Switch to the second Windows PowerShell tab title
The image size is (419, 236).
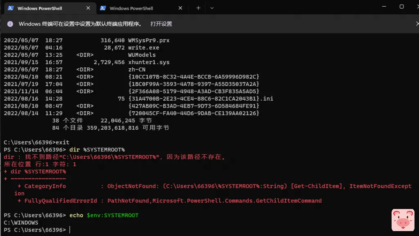(x=131, y=8)
